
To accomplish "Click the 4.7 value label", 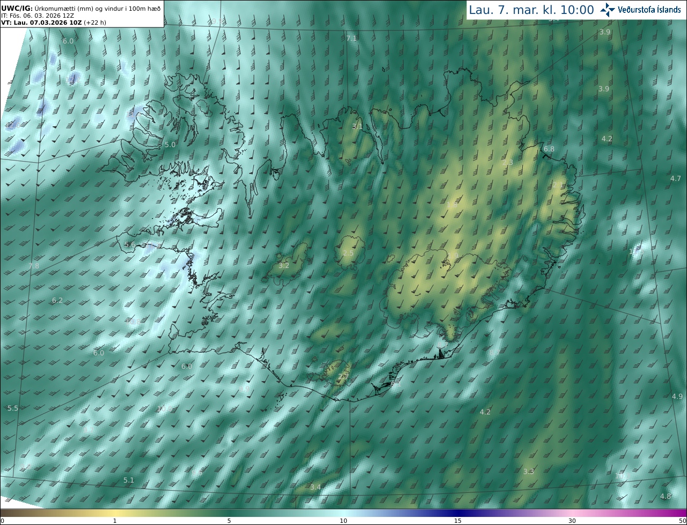I will (x=676, y=178).
